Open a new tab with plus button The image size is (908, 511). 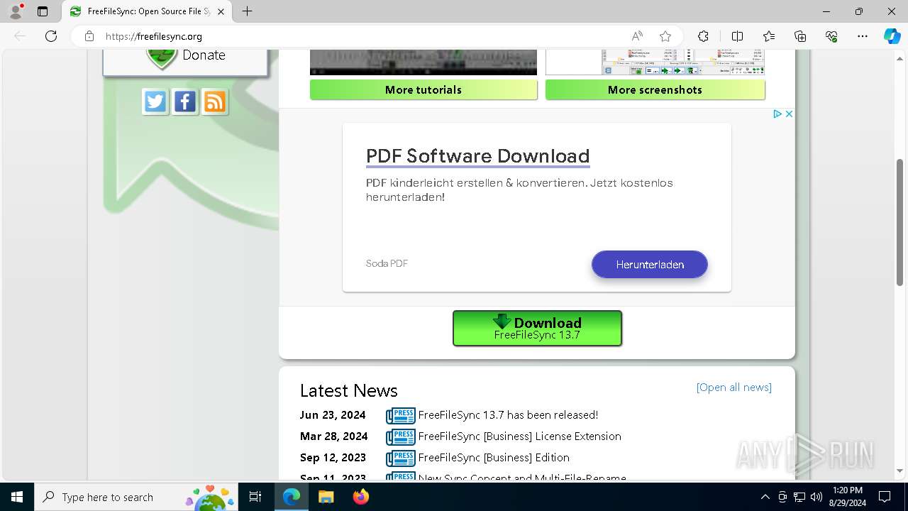[x=247, y=11]
